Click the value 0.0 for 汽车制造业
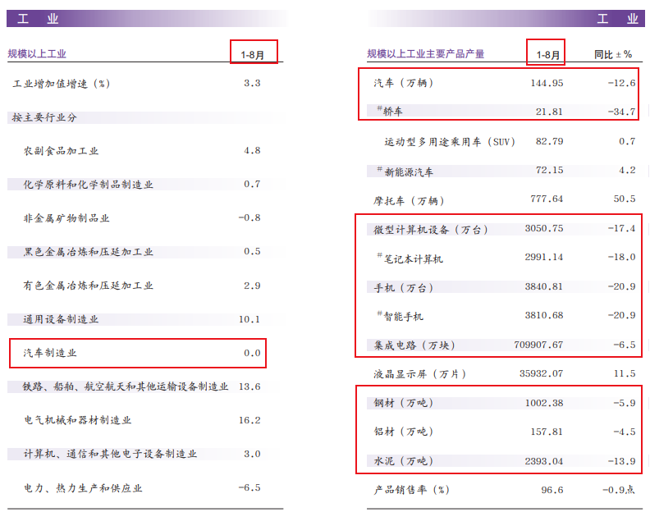This screenshot has height=512, width=650. point(252,353)
